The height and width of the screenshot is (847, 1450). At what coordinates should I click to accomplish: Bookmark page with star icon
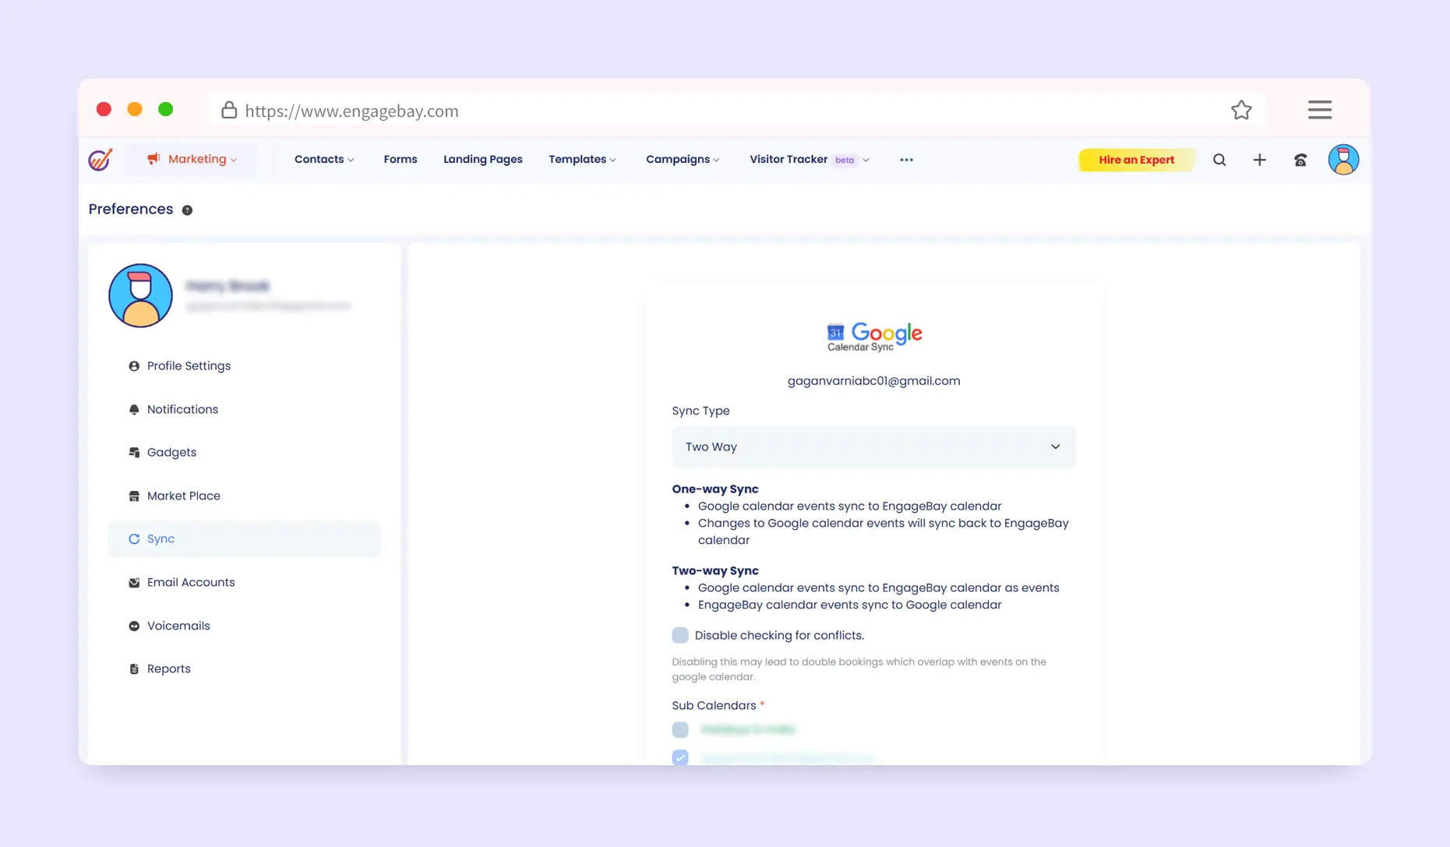point(1241,111)
